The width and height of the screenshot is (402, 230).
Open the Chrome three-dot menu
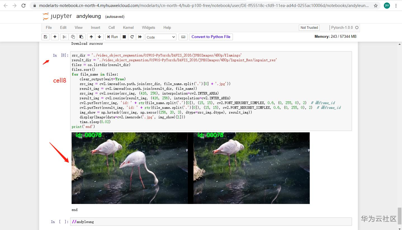[396, 6]
